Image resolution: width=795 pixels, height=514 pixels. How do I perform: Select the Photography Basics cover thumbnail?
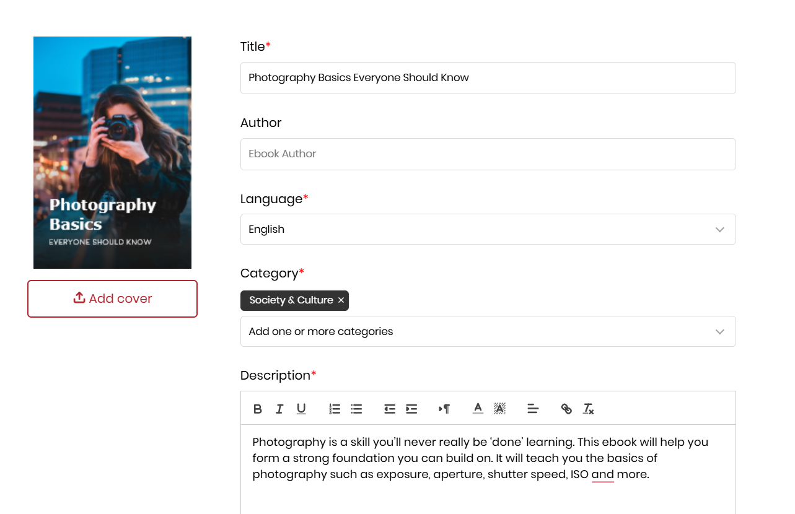click(112, 152)
